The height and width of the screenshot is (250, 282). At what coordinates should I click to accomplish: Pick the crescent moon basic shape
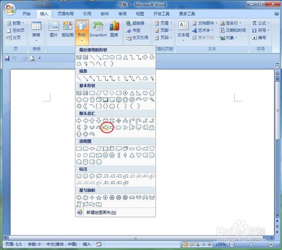click(x=85, y=106)
